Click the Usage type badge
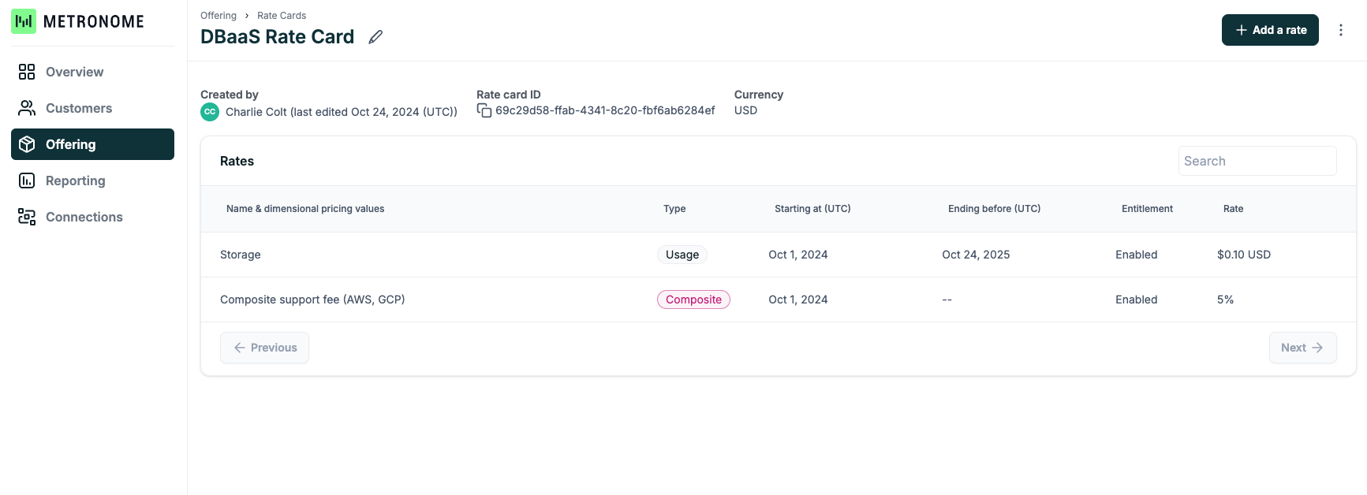Image resolution: width=1367 pixels, height=495 pixels. pos(682,255)
